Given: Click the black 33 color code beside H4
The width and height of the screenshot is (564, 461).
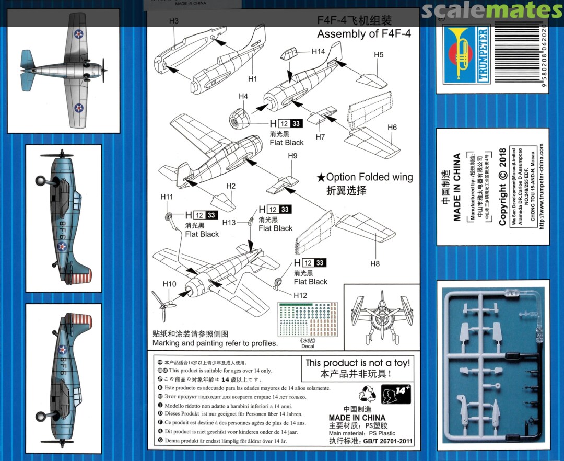Looking at the screenshot, I should pyautogui.click(x=297, y=124).
